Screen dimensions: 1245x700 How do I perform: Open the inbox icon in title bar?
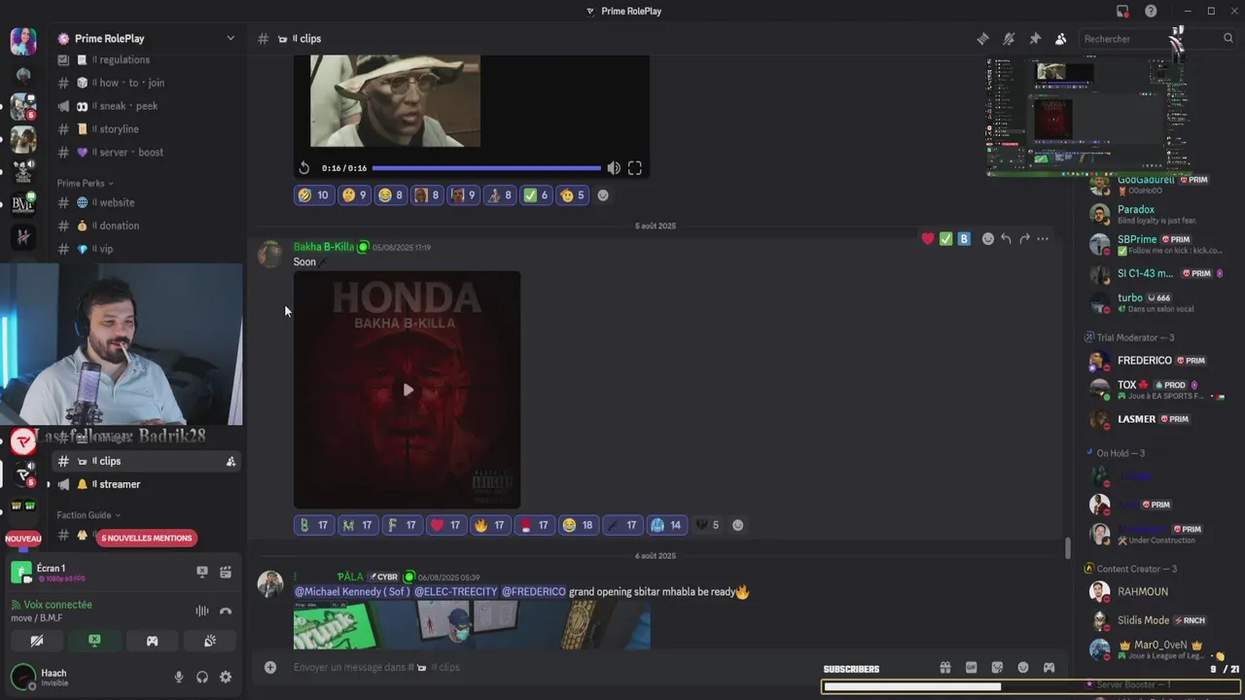point(1122,12)
